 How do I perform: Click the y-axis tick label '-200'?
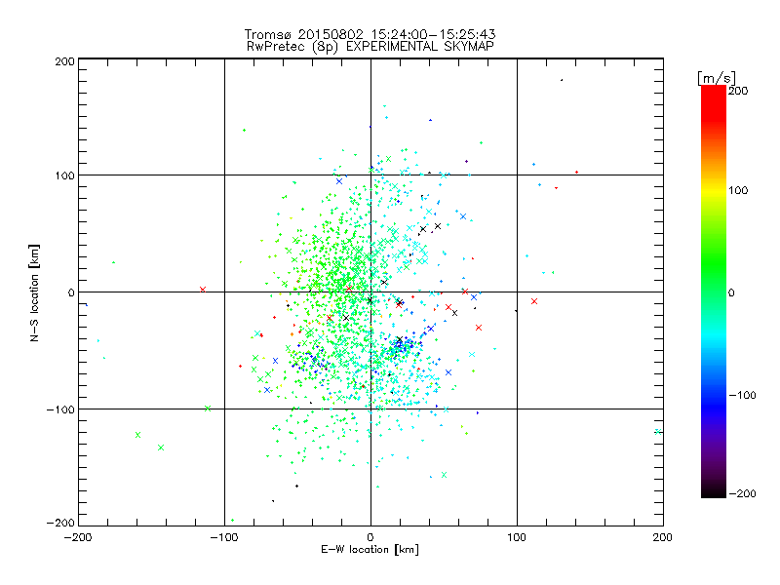click(60, 523)
